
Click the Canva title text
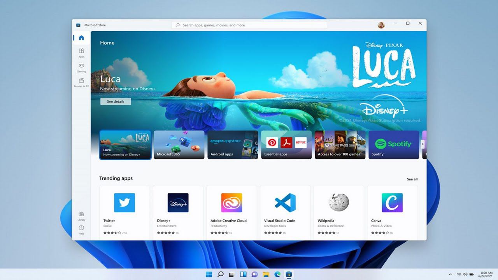pyautogui.click(x=376, y=220)
